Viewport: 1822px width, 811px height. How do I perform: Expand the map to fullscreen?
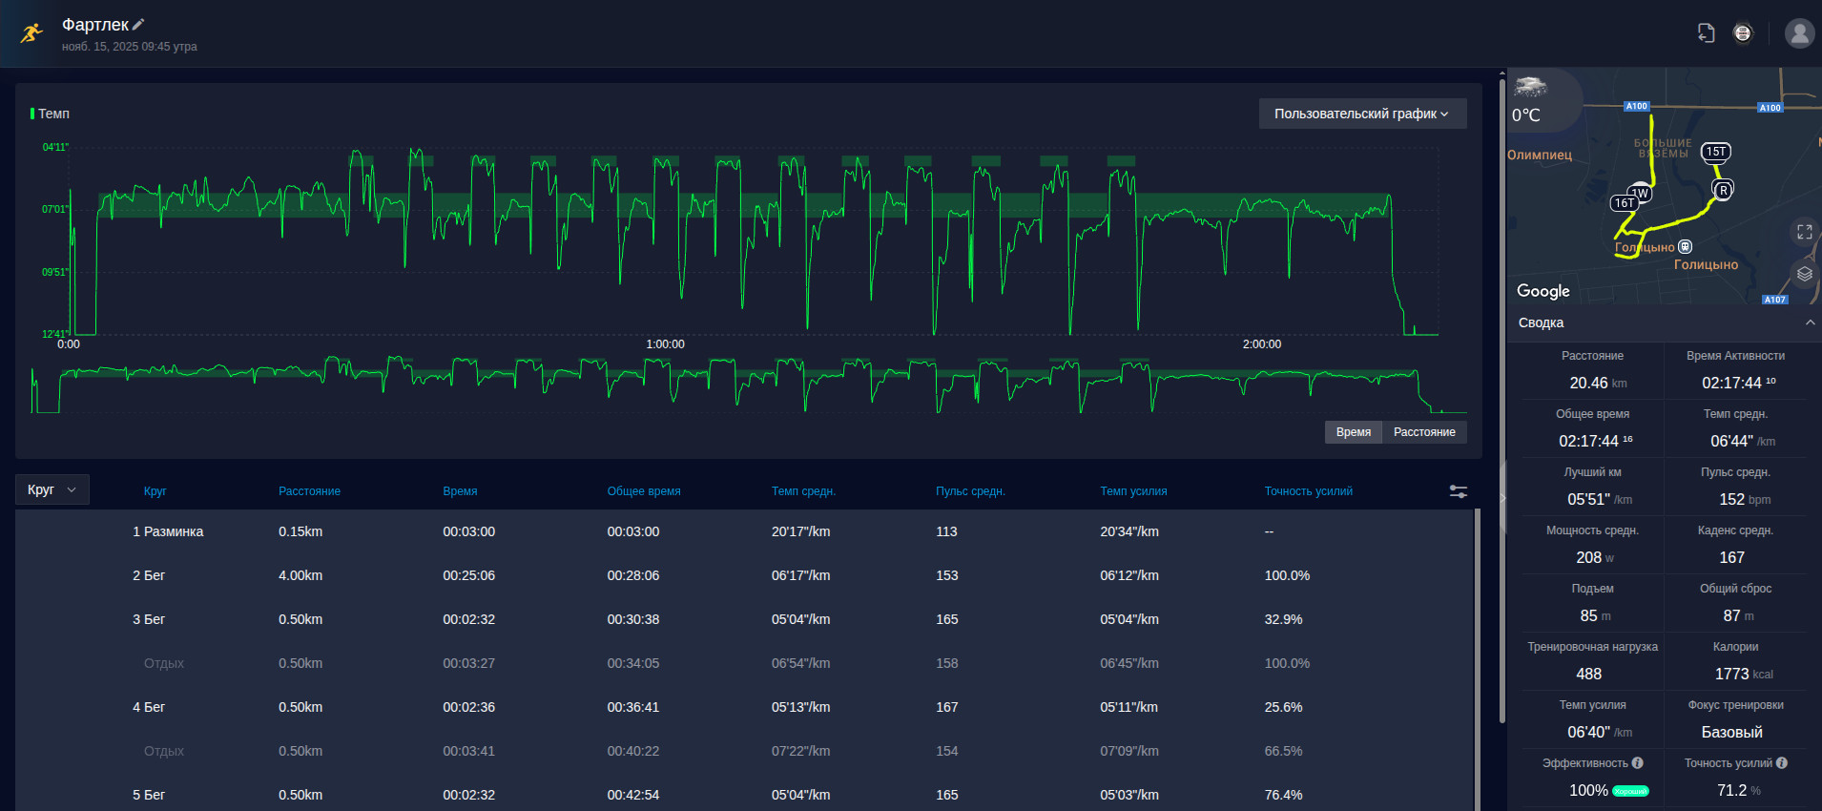click(1804, 232)
